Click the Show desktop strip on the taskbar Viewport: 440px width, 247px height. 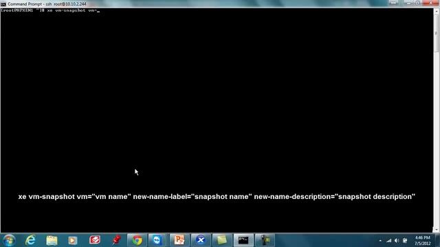click(x=438, y=240)
